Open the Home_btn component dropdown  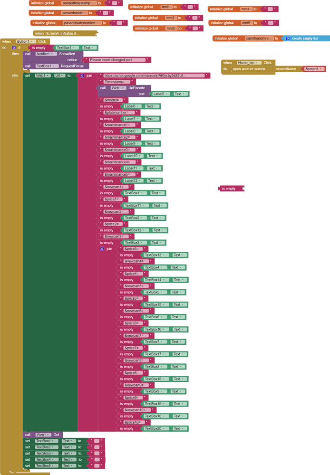[249, 63]
